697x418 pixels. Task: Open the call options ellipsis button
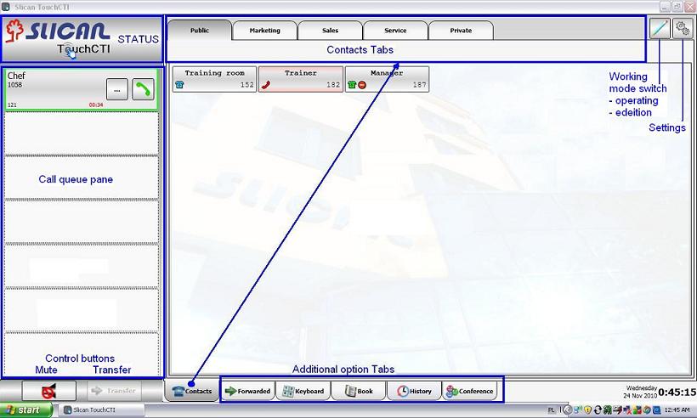click(117, 89)
